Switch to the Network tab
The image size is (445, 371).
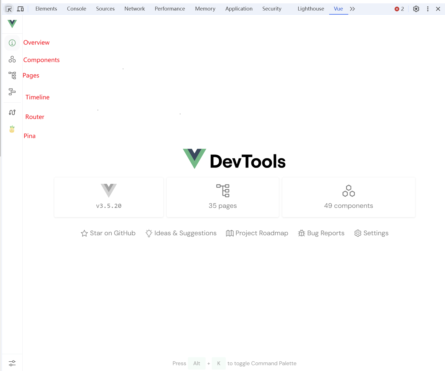(135, 9)
